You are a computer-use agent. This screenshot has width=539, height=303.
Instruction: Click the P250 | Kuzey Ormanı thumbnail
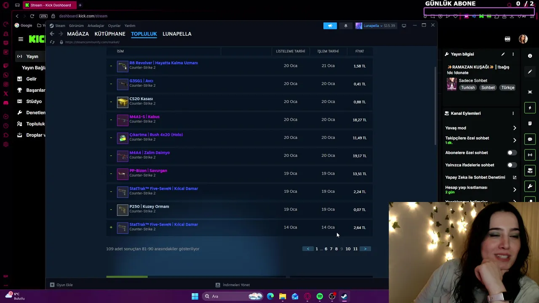click(x=122, y=210)
